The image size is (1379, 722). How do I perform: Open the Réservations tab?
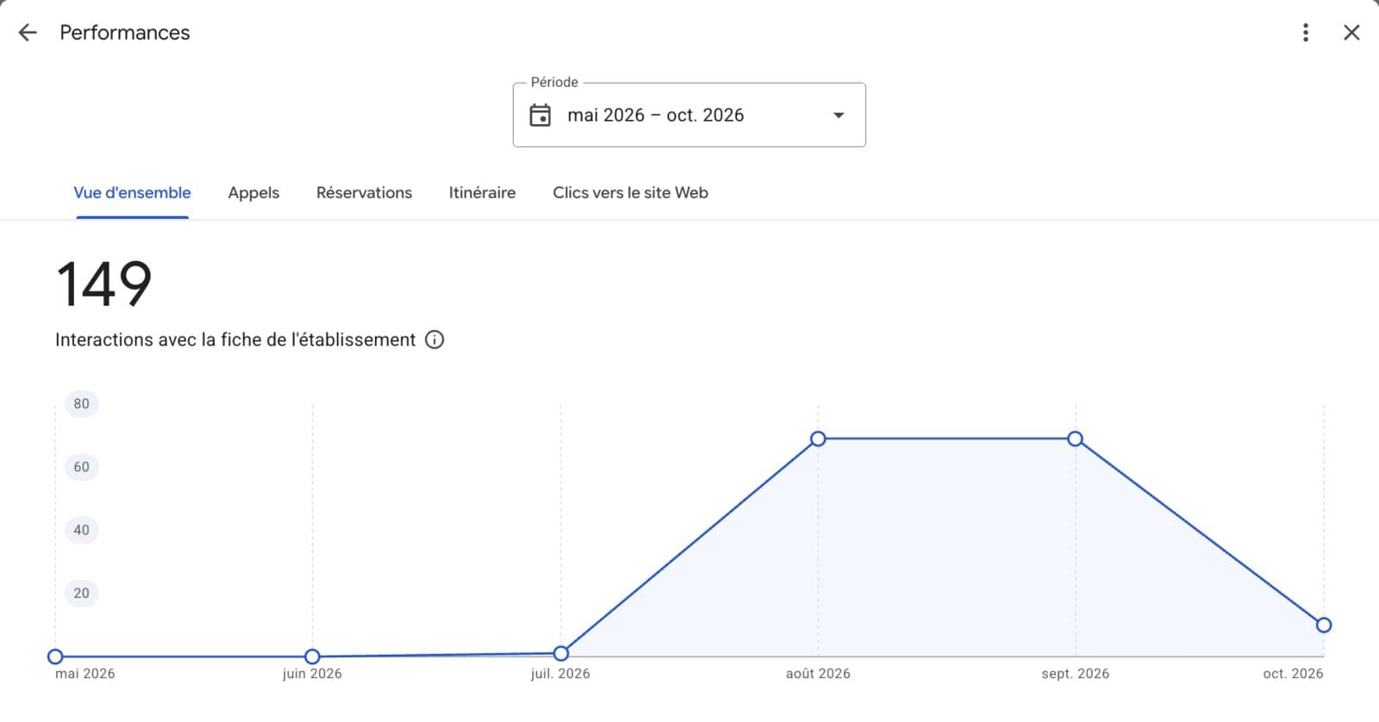point(364,193)
